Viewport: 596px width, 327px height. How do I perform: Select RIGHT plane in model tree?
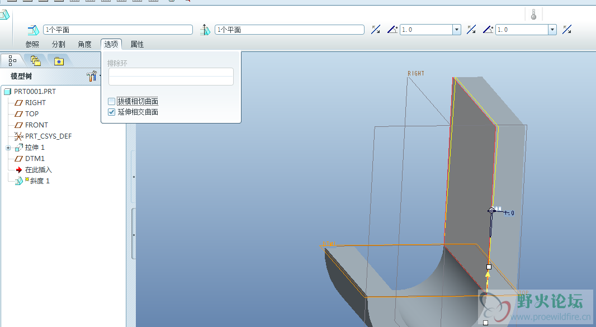35,103
